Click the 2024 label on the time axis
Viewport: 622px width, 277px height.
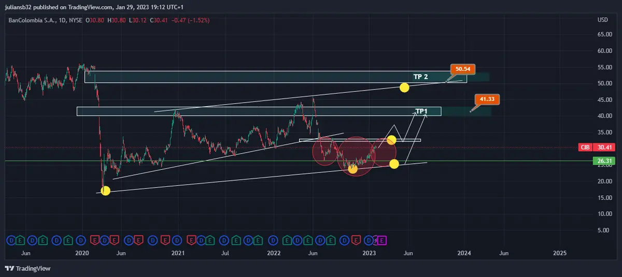click(x=464, y=253)
